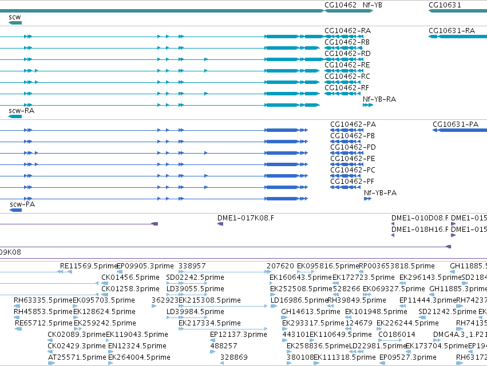
Task: Select transcript CG10462-RC
Action: (347, 77)
